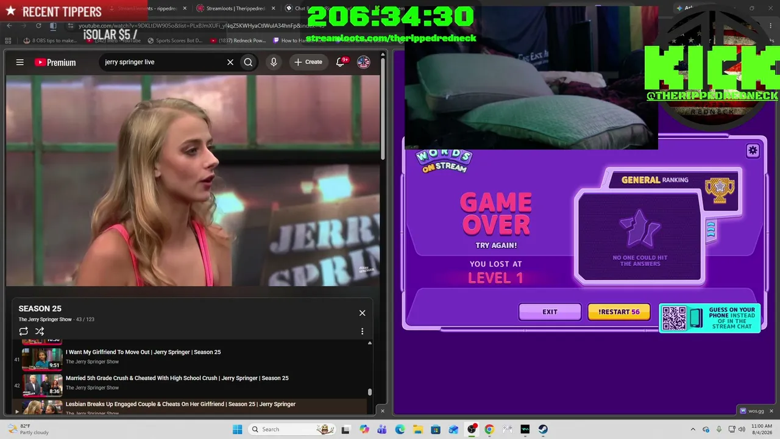780x439 pixels.
Task: Clear the 'jerry springer live' search text
Action: pyautogui.click(x=230, y=62)
